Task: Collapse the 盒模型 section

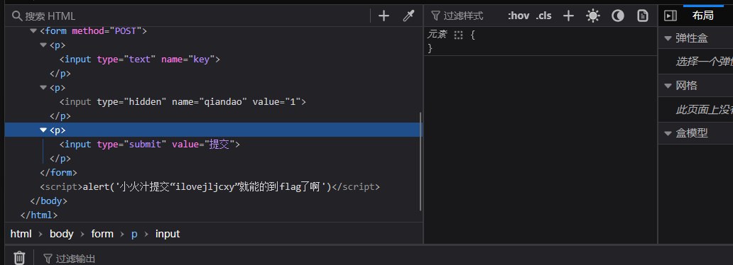Action: (668, 133)
